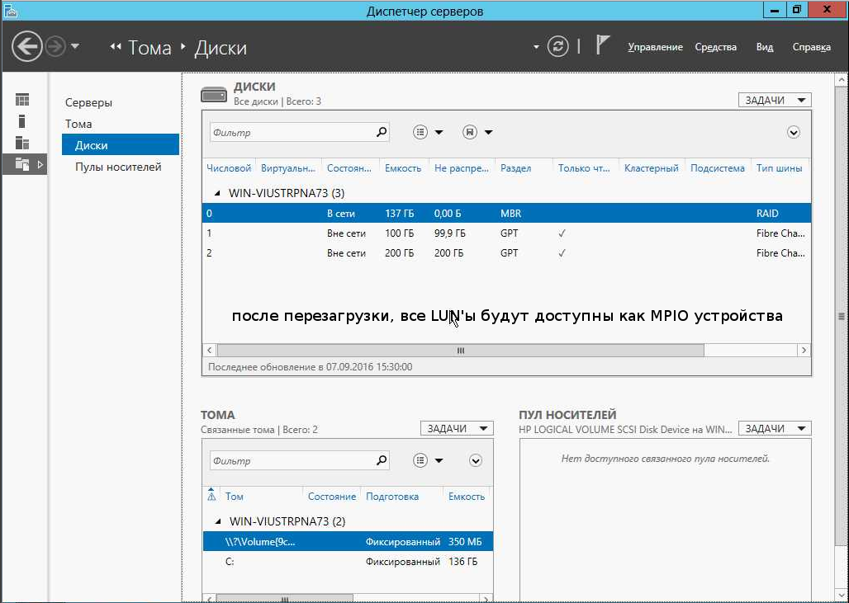The height and width of the screenshot is (603, 849).
Task: Select Пулы носителей in navigation
Action: (118, 167)
